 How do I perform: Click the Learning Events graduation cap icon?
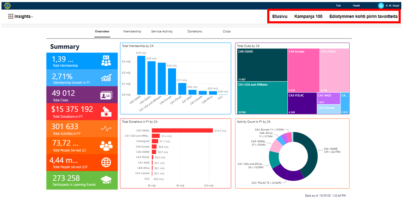click(106, 180)
